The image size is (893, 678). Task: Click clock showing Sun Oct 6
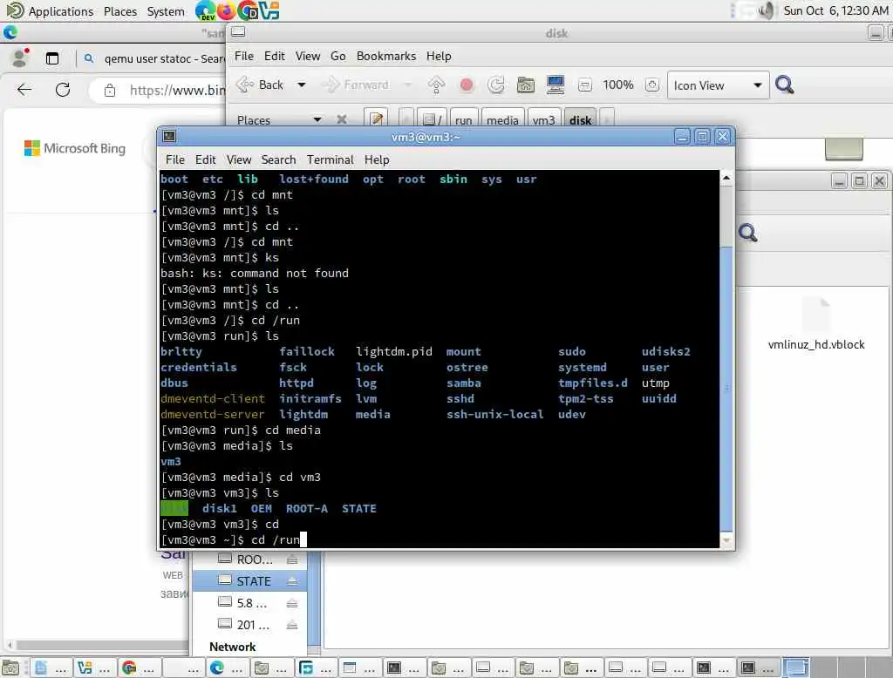(x=835, y=10)
